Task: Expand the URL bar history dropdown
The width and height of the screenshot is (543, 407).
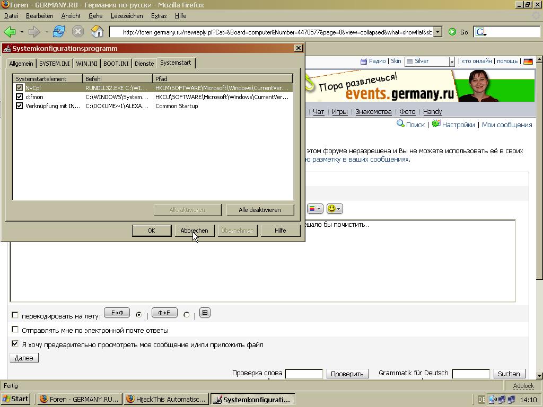Action: [x=437, y=32]
